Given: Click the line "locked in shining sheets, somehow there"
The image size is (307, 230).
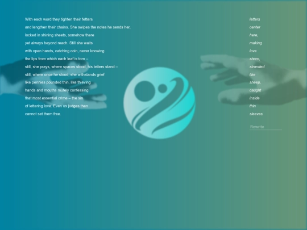Looking at the screenshot, I should 60,35.
